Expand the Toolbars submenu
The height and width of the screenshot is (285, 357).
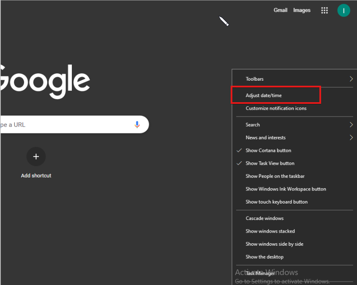click(x=294, y=79)
